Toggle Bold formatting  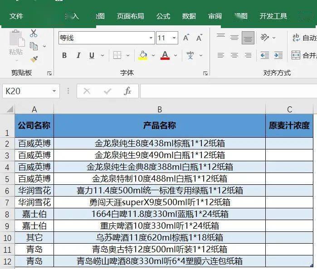click(64, 55)
